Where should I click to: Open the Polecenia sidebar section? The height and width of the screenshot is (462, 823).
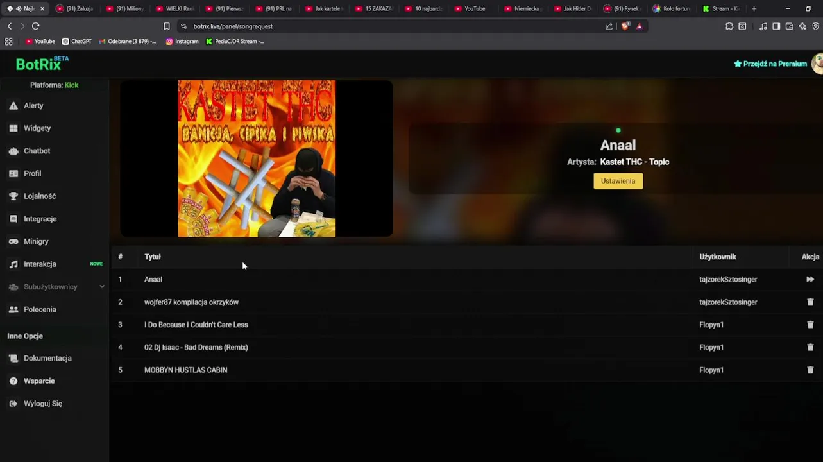click(40, 309)
